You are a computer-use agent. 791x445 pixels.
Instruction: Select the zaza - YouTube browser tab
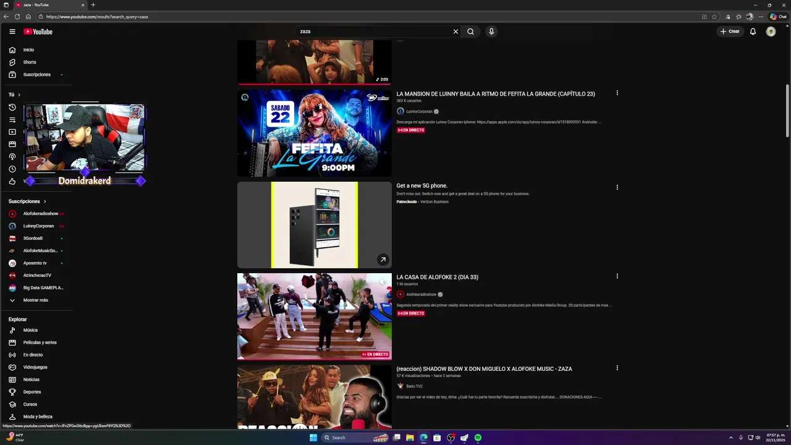coord(49,5)
